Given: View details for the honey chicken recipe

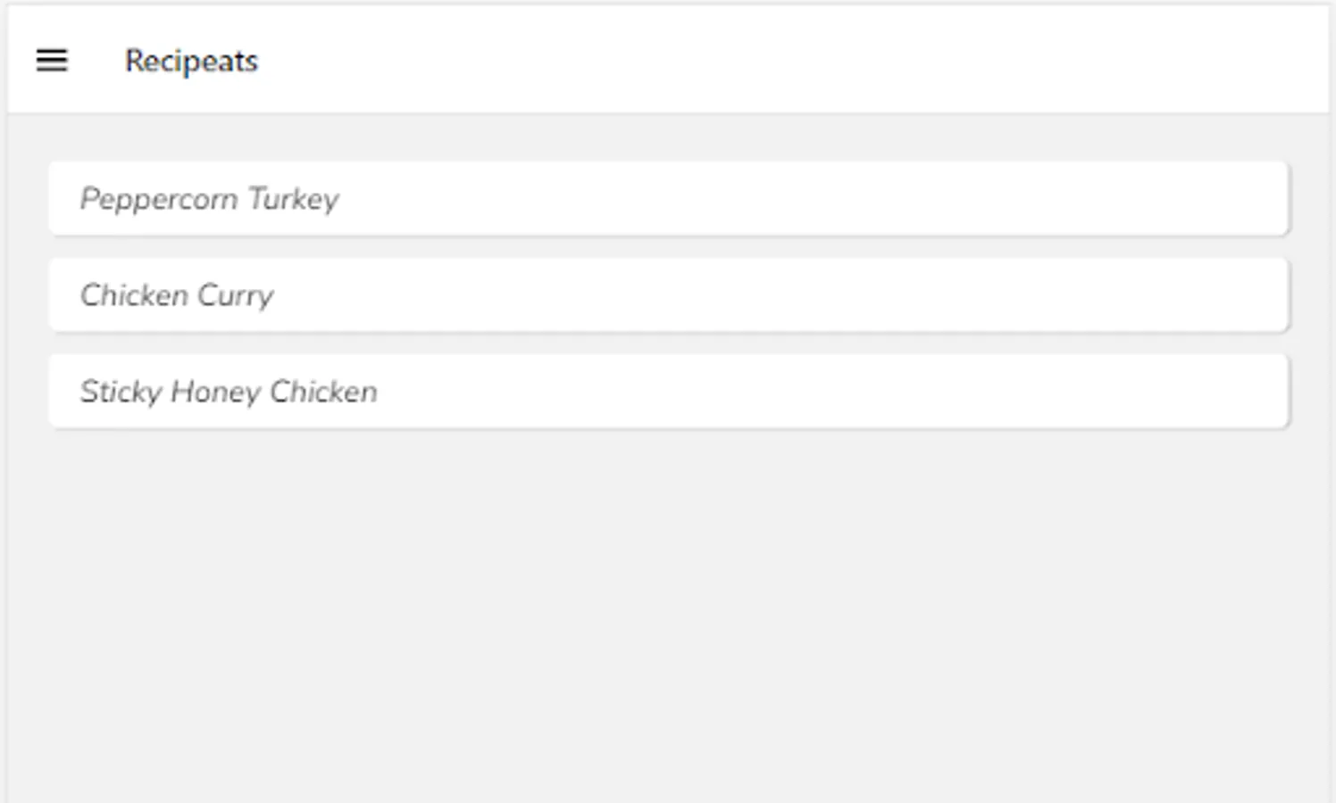Looking at the screenshot, I should tap(669, 391).
